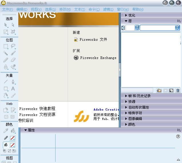
Task: Select the Brush tool
Action: tap(13, 53)
